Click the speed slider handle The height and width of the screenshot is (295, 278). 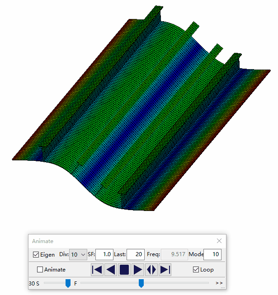click(68, 283)
